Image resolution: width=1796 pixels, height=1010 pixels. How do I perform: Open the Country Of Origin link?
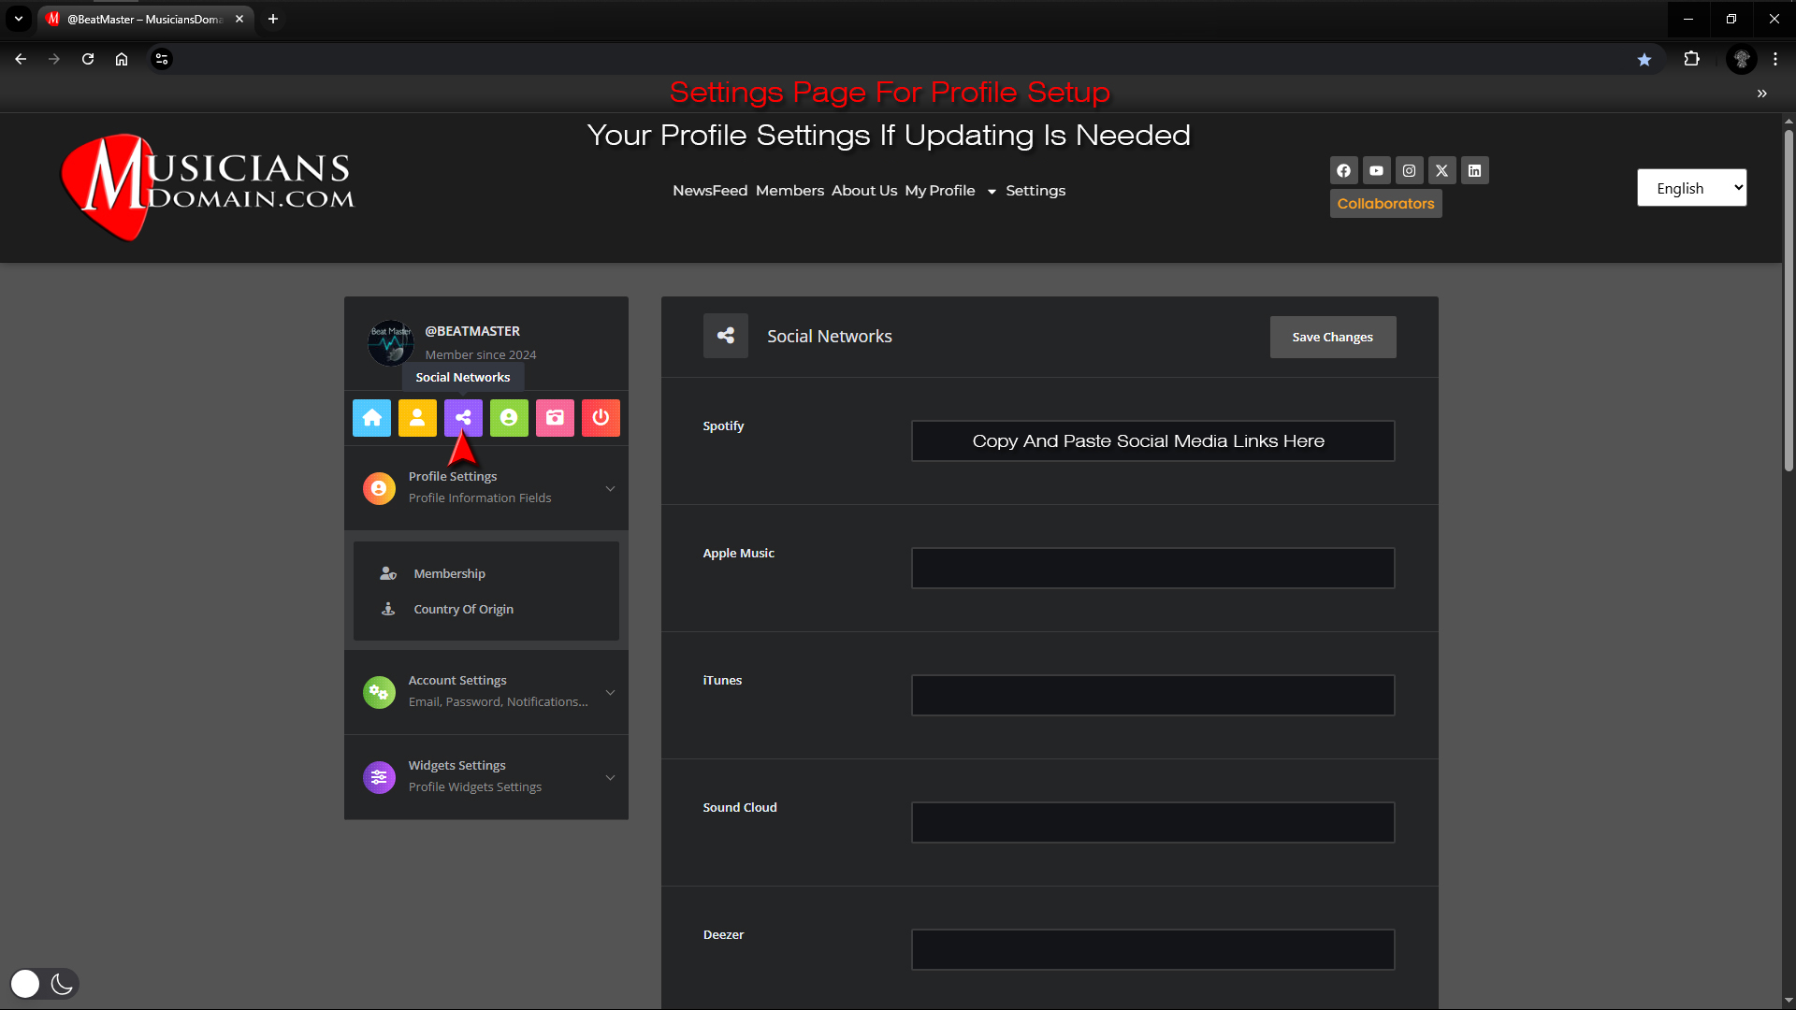pyautogui.click(x=463, y=609)
